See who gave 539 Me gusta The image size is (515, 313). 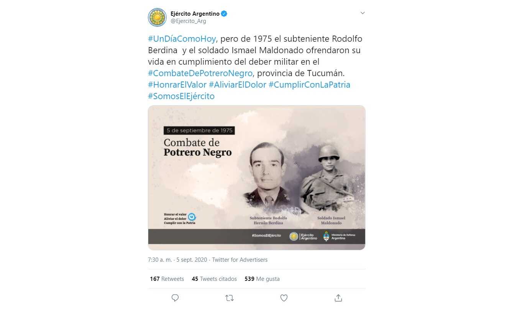262,279
